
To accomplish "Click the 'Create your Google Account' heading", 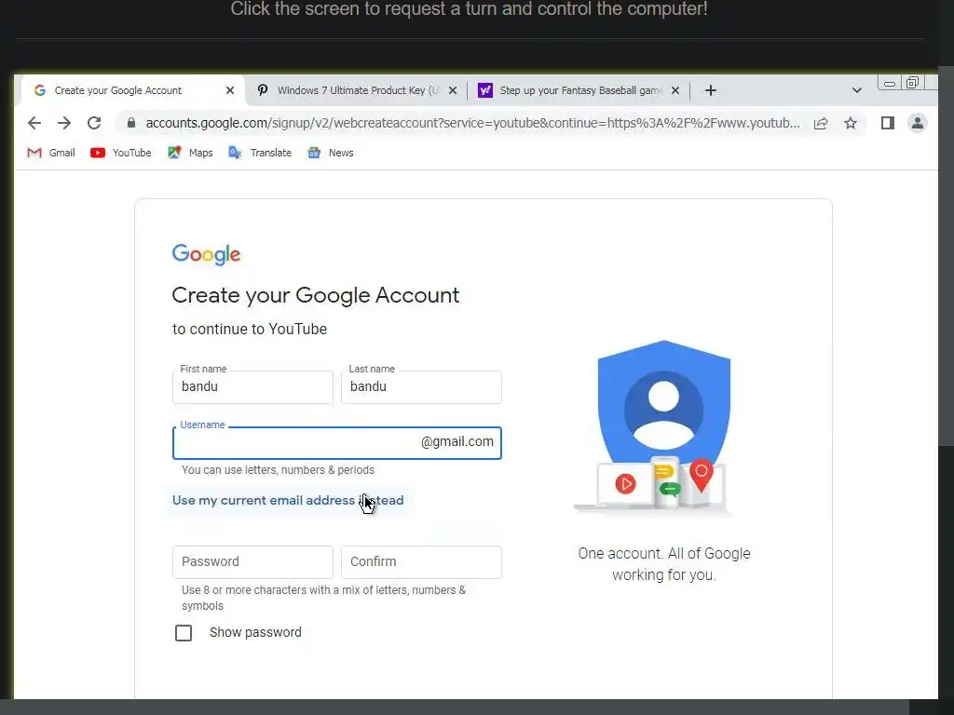I will coord(315,295).
